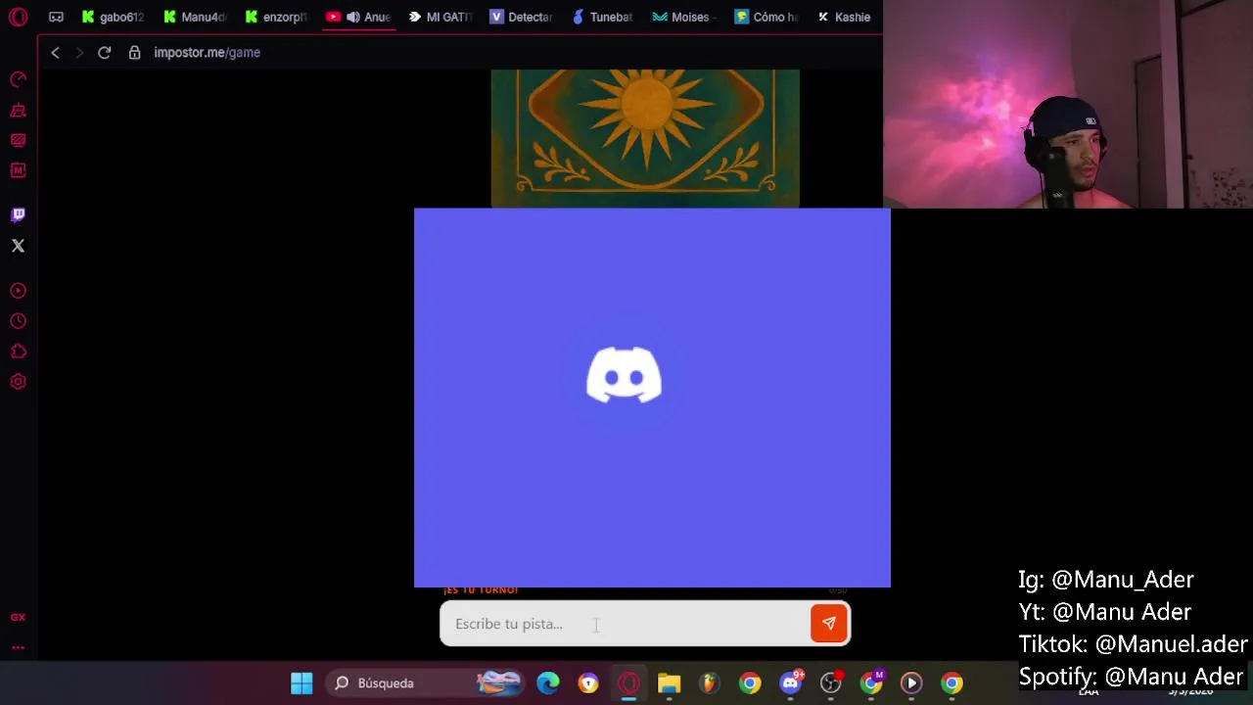Open browsing history clock icon
Viewport: 1253px width, 705px height.
18,321
